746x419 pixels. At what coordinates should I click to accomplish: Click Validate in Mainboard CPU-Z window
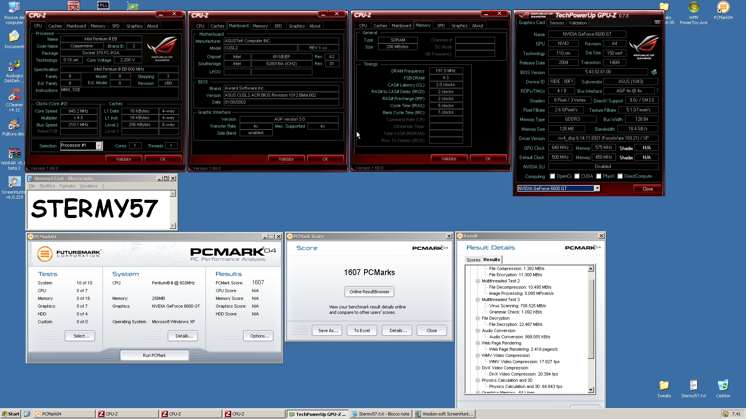tap(286, 159)
